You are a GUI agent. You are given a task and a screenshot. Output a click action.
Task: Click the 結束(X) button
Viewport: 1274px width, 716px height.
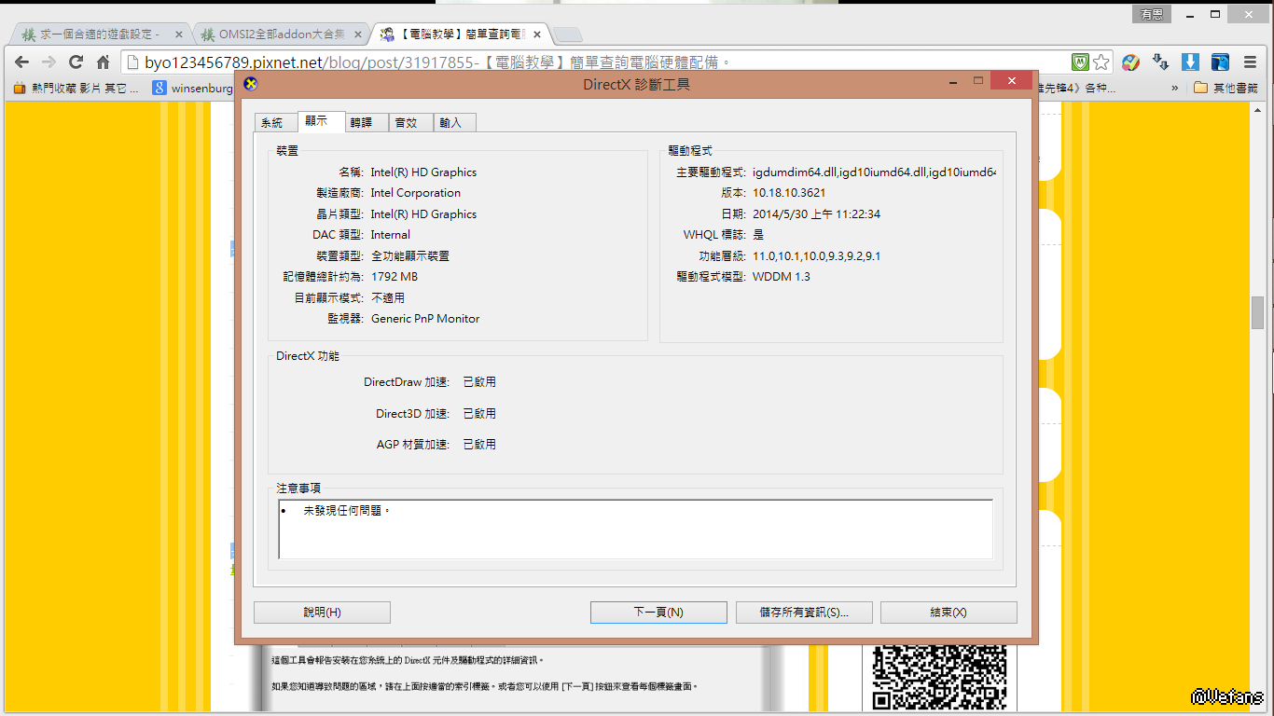949,613
